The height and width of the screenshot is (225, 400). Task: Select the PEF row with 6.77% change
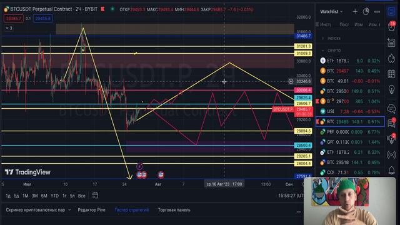[x=350, y=132]
